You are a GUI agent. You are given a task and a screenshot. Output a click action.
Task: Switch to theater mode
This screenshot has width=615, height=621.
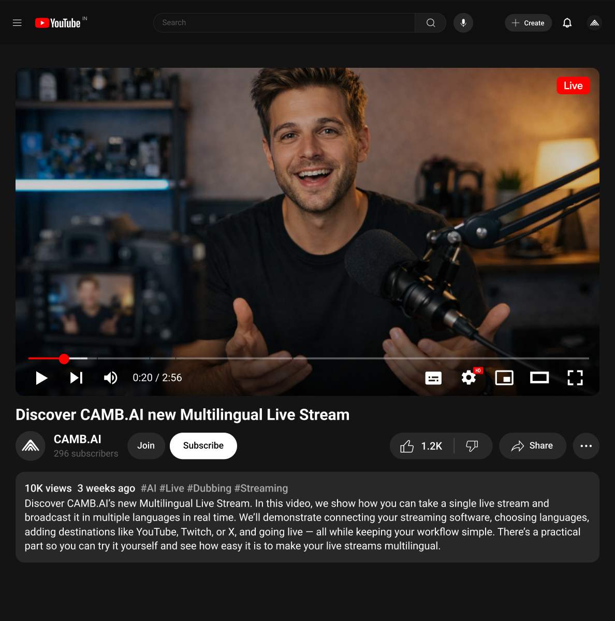[x=539, y=378]
